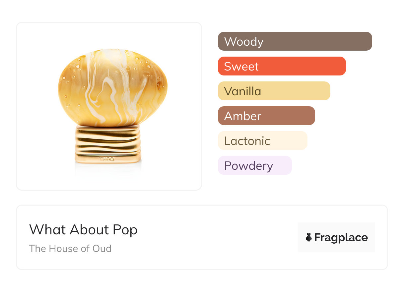Click the Lactonic label text
404x286 pixels.
(247, 141)
